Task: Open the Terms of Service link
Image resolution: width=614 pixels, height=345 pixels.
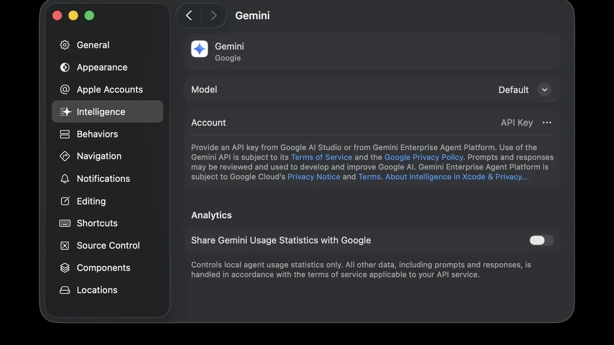Action: [x=322, y=157]
